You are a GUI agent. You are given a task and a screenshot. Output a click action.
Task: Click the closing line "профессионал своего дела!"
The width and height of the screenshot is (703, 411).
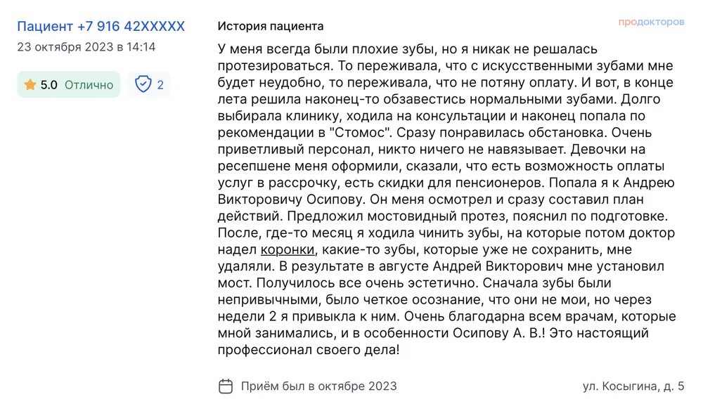[308, 350]
